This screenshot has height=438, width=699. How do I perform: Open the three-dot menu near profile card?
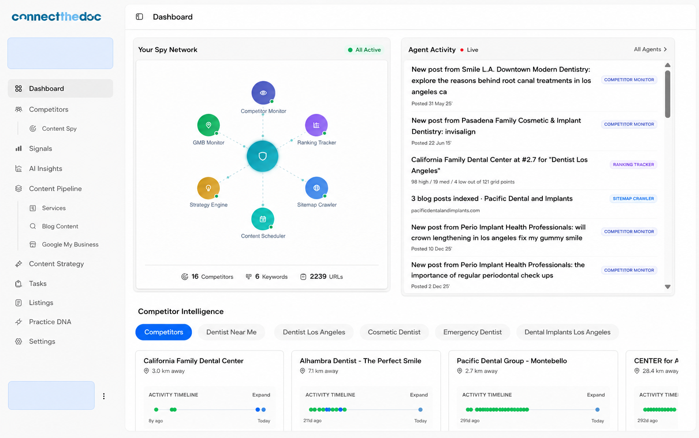(x=104, y=396)
